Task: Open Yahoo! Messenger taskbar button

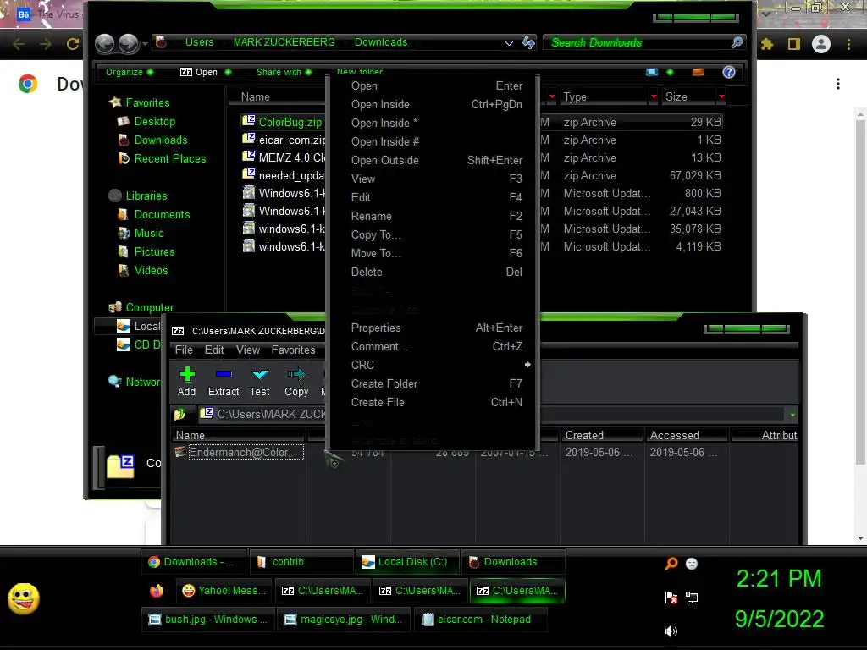Action: tap(224, 591)
